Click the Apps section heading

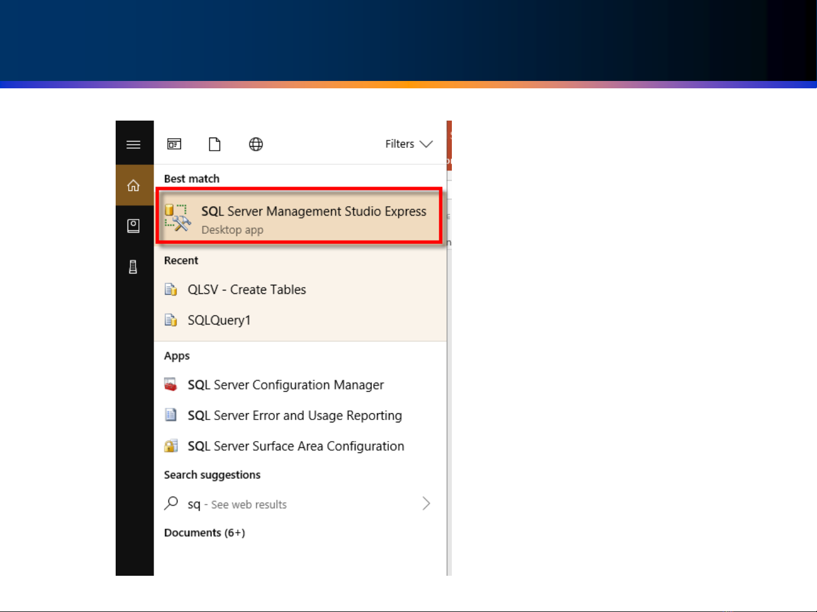click(x=177, y=356)
